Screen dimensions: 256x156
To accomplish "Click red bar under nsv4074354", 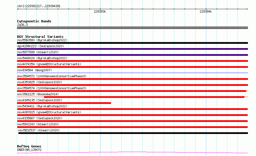I will [132, 67].
